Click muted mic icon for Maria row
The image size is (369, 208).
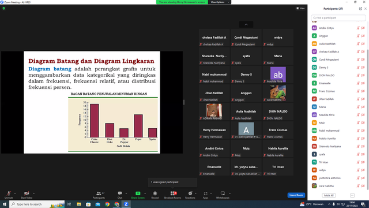pyautogui.click(x=358, y=107)
